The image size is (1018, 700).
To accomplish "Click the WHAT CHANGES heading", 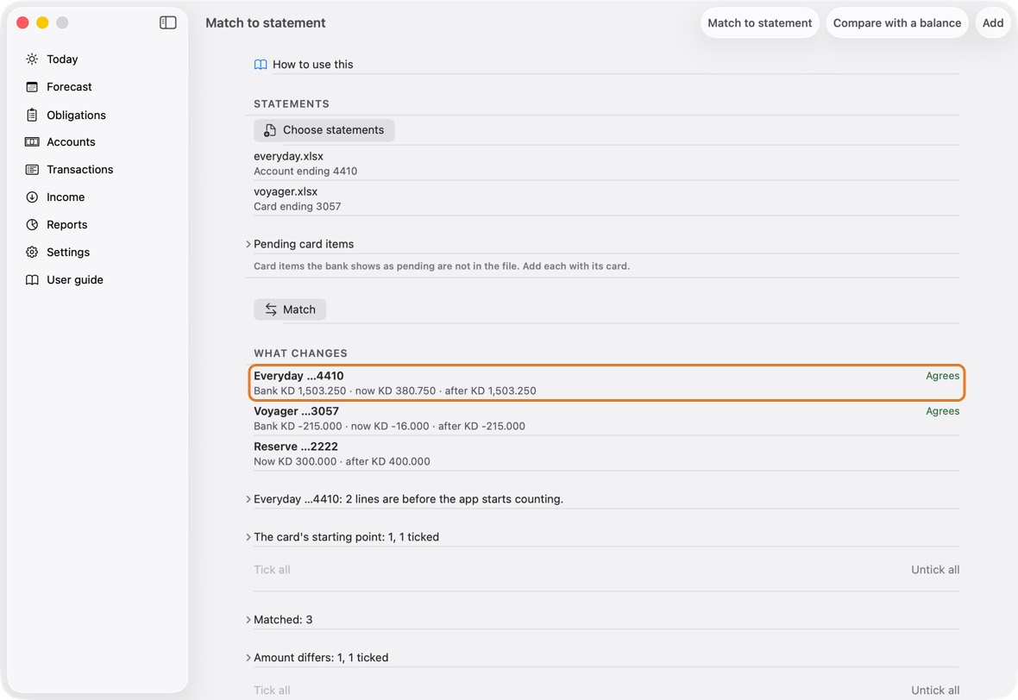I will (x=300, y=353).
